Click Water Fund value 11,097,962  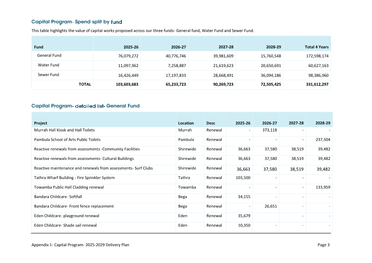coord(128,66)
